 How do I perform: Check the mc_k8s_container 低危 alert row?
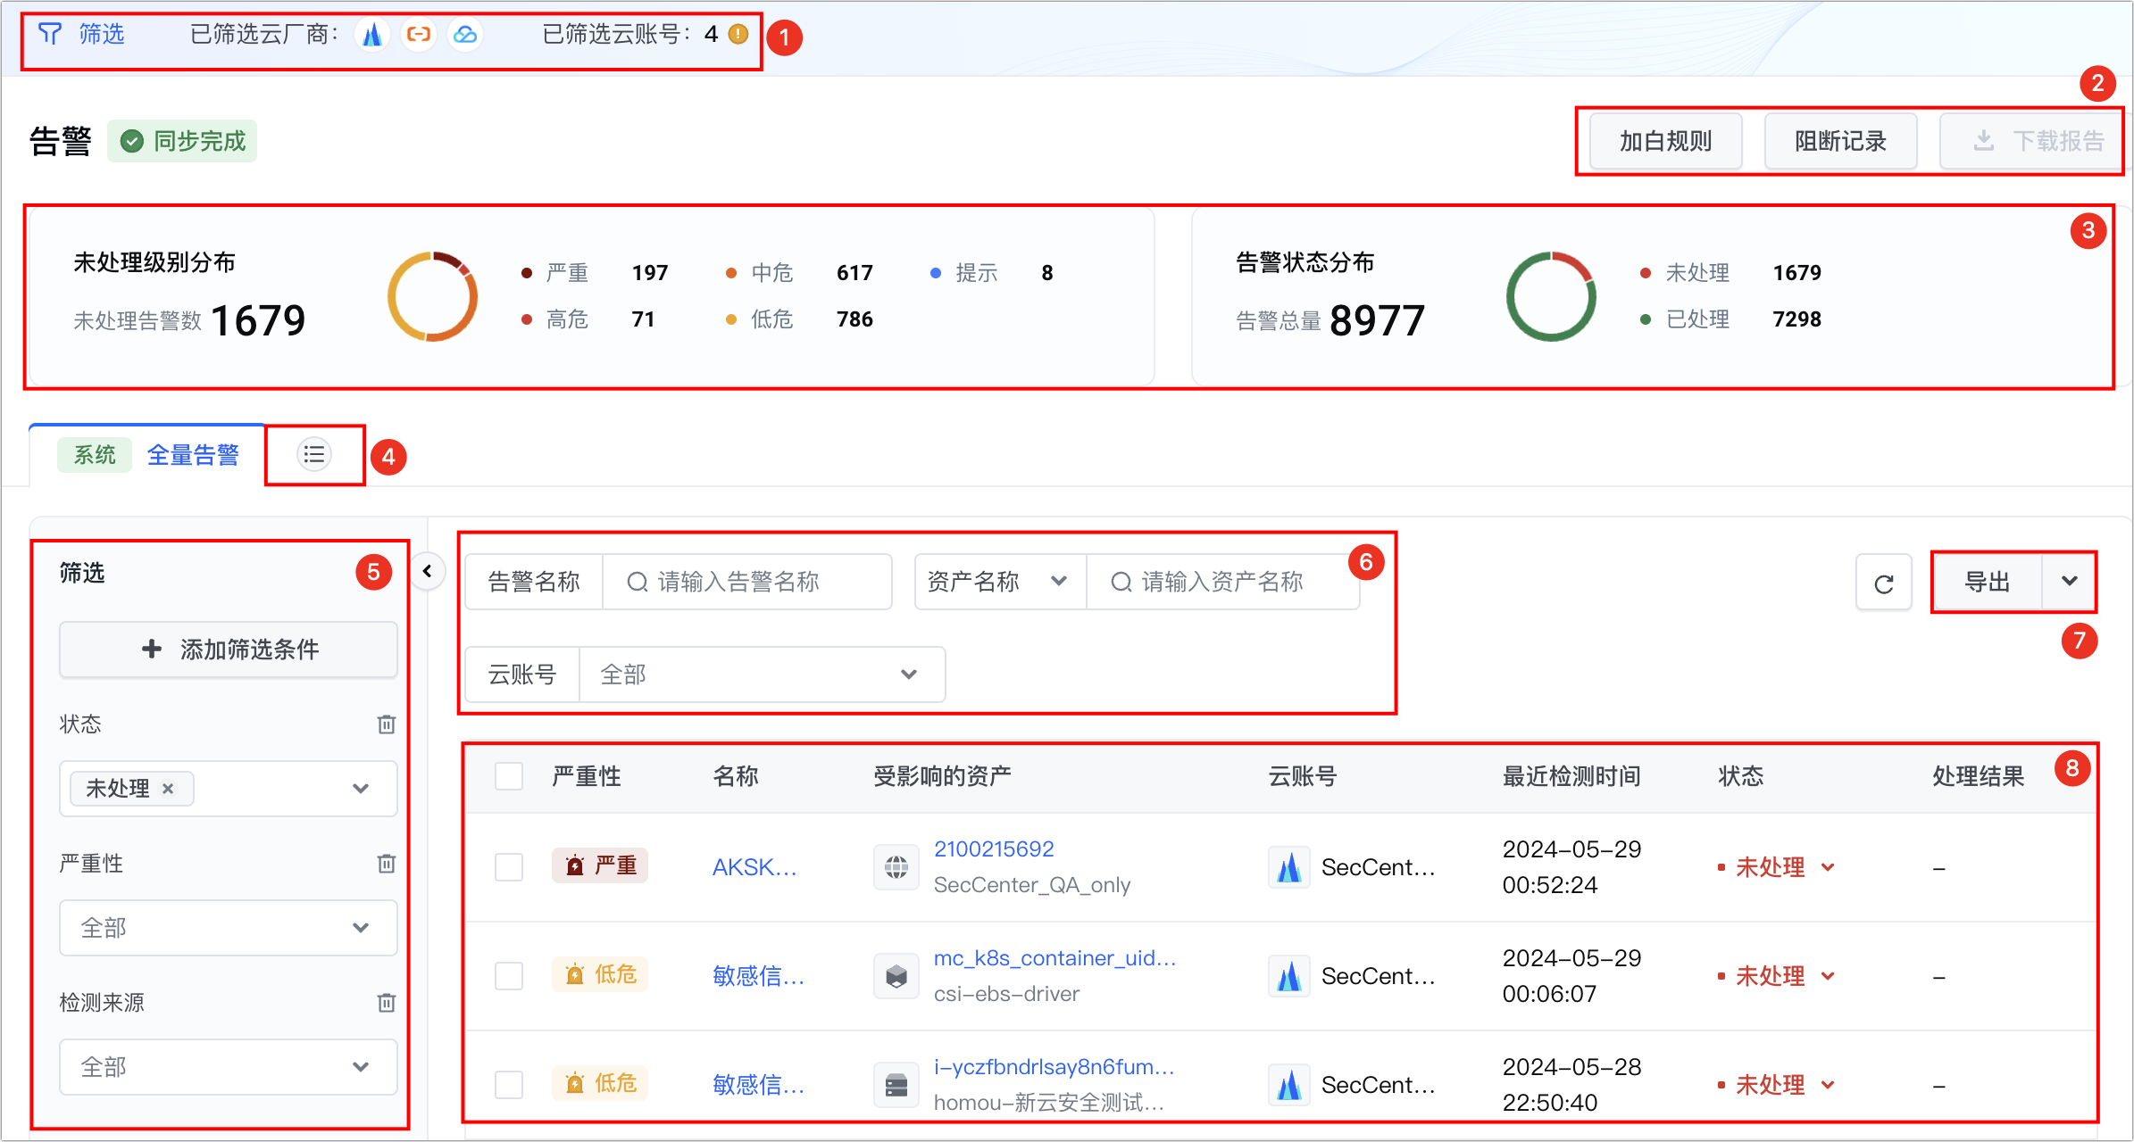[509, 975]
